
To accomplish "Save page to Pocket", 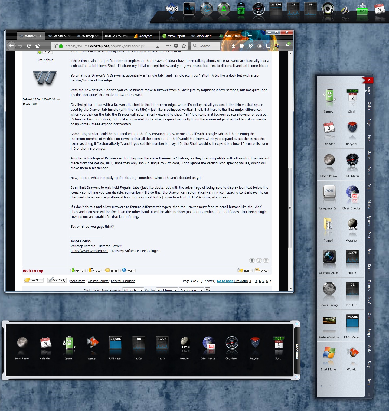I will tap(176, 46).
